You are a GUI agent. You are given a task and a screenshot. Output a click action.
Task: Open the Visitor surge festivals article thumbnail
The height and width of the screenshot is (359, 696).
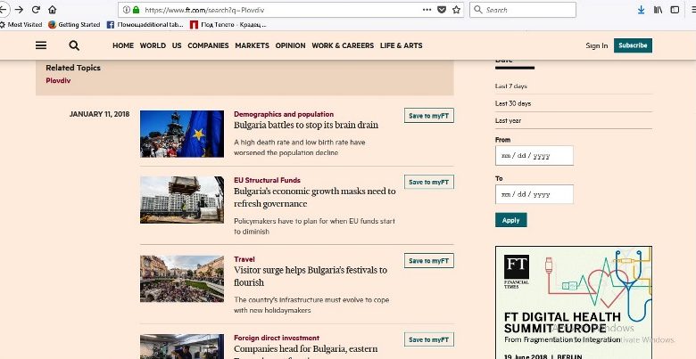[x=182, y=279]
